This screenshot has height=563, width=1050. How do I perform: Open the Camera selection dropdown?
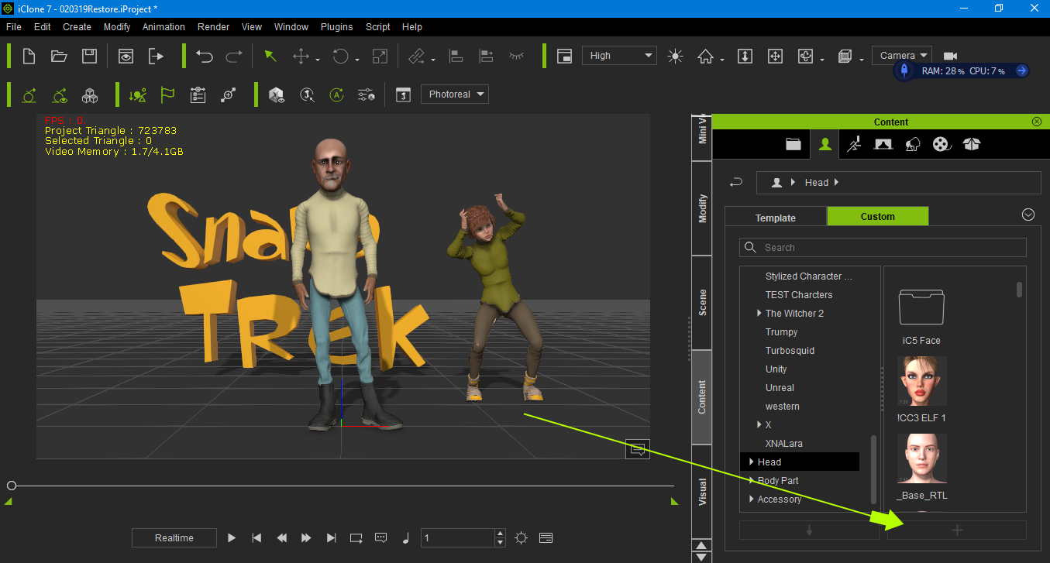pos(902,56)
